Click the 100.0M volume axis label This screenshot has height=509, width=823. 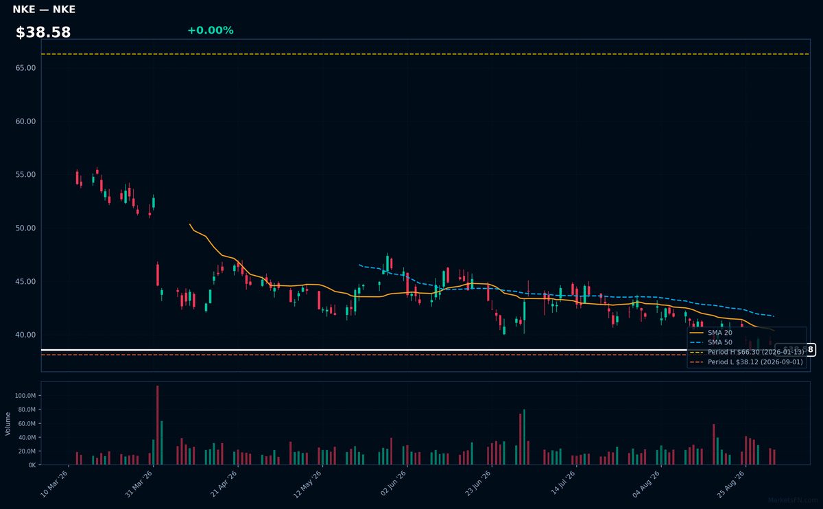pyautogui.click(x=25, y=396)
